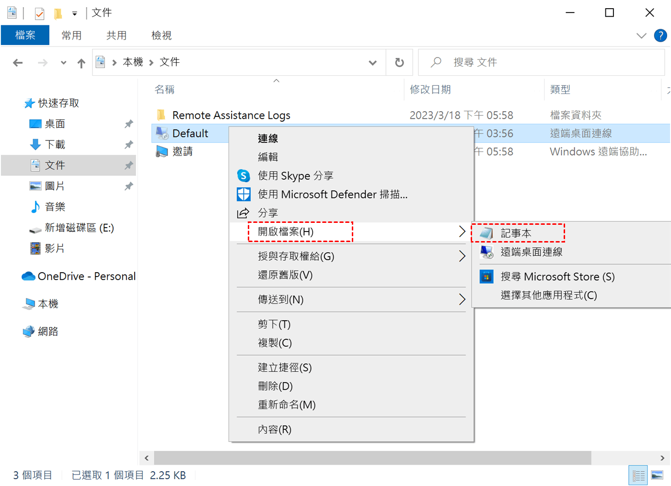Click the 搜尋 文件 search box
Image resolution: width=671 pixels, height=486 pixels.
(x=542, y=62)
